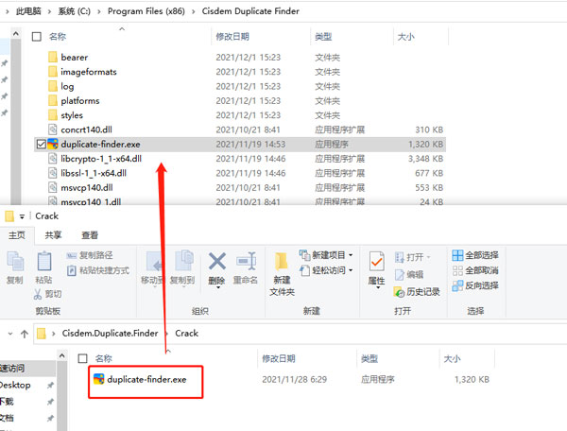
Task: Click the Edit (编辑) icon
Action: pos(399,275)
